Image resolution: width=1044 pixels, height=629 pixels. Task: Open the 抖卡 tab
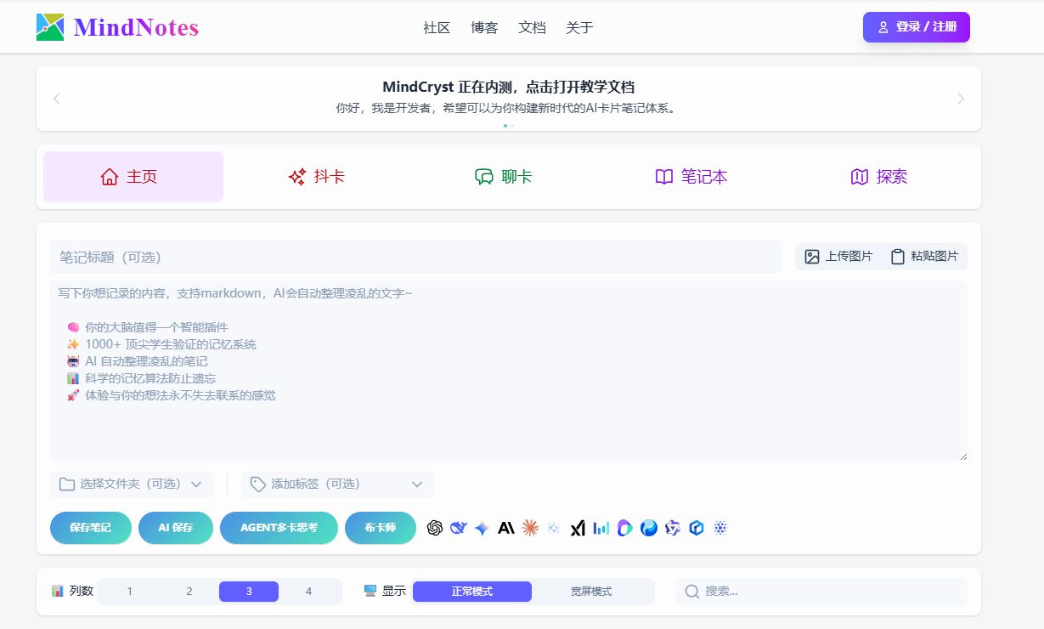point(317,177)
